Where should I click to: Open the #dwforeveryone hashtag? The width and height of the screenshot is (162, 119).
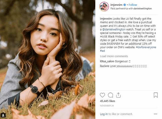tap(146, 47)
